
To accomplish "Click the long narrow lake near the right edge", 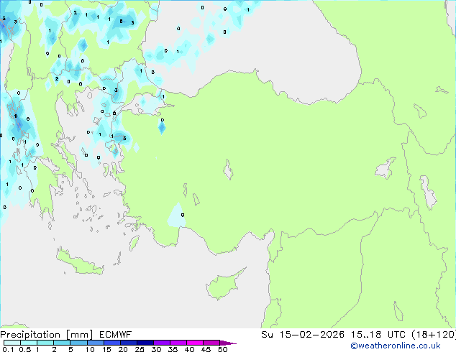I will tap(430, 193).
